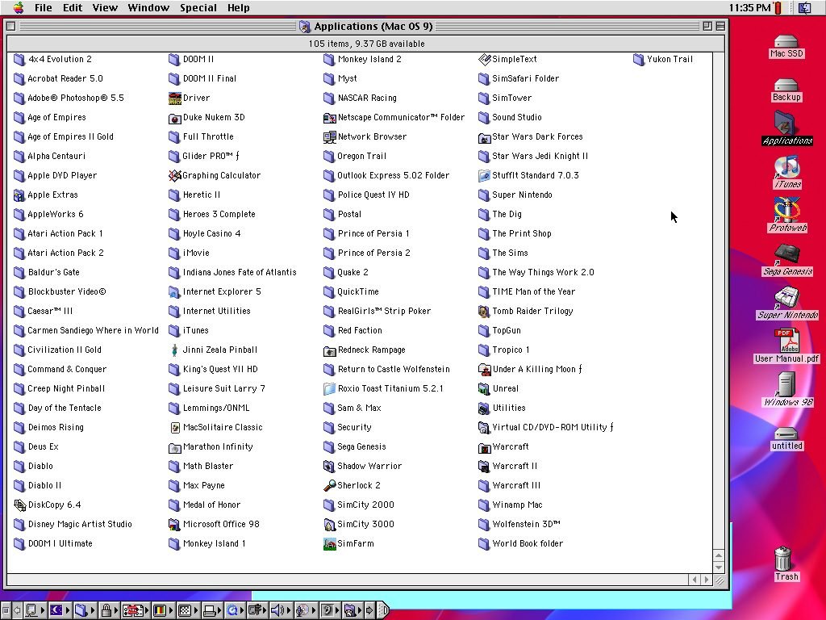Open the File menu

44,7
